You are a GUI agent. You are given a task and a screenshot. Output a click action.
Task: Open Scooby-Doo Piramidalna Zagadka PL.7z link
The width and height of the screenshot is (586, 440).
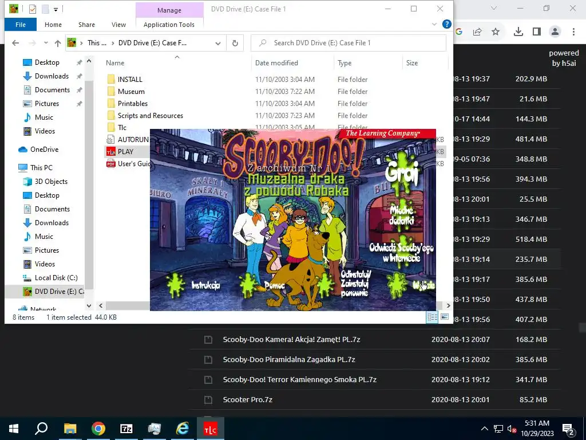[x=289, y=360]
